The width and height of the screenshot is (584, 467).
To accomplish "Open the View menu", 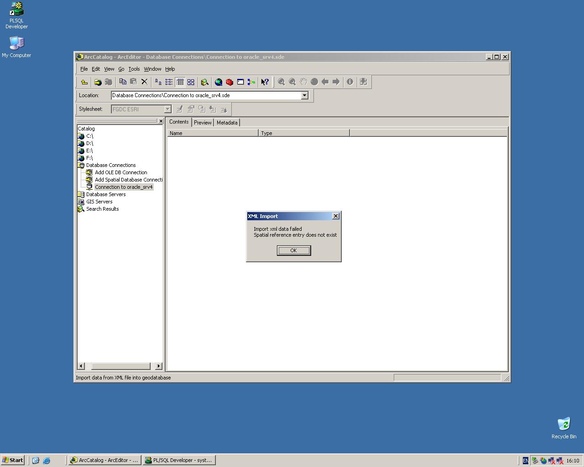I will click(109, 69).
